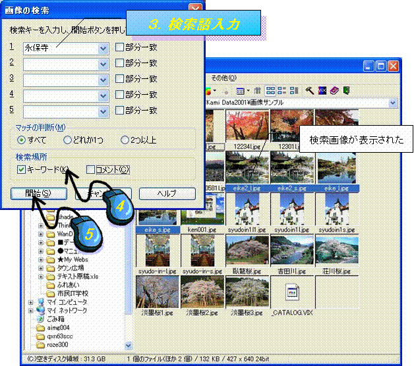The image size is (414, 366).
Task: Select the どれか1つ match radio button
Action: click(67, 140)
